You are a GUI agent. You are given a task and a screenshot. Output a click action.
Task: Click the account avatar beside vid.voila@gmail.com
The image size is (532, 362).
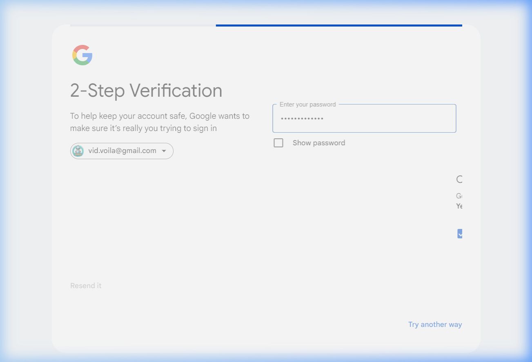tap(78, 151)
